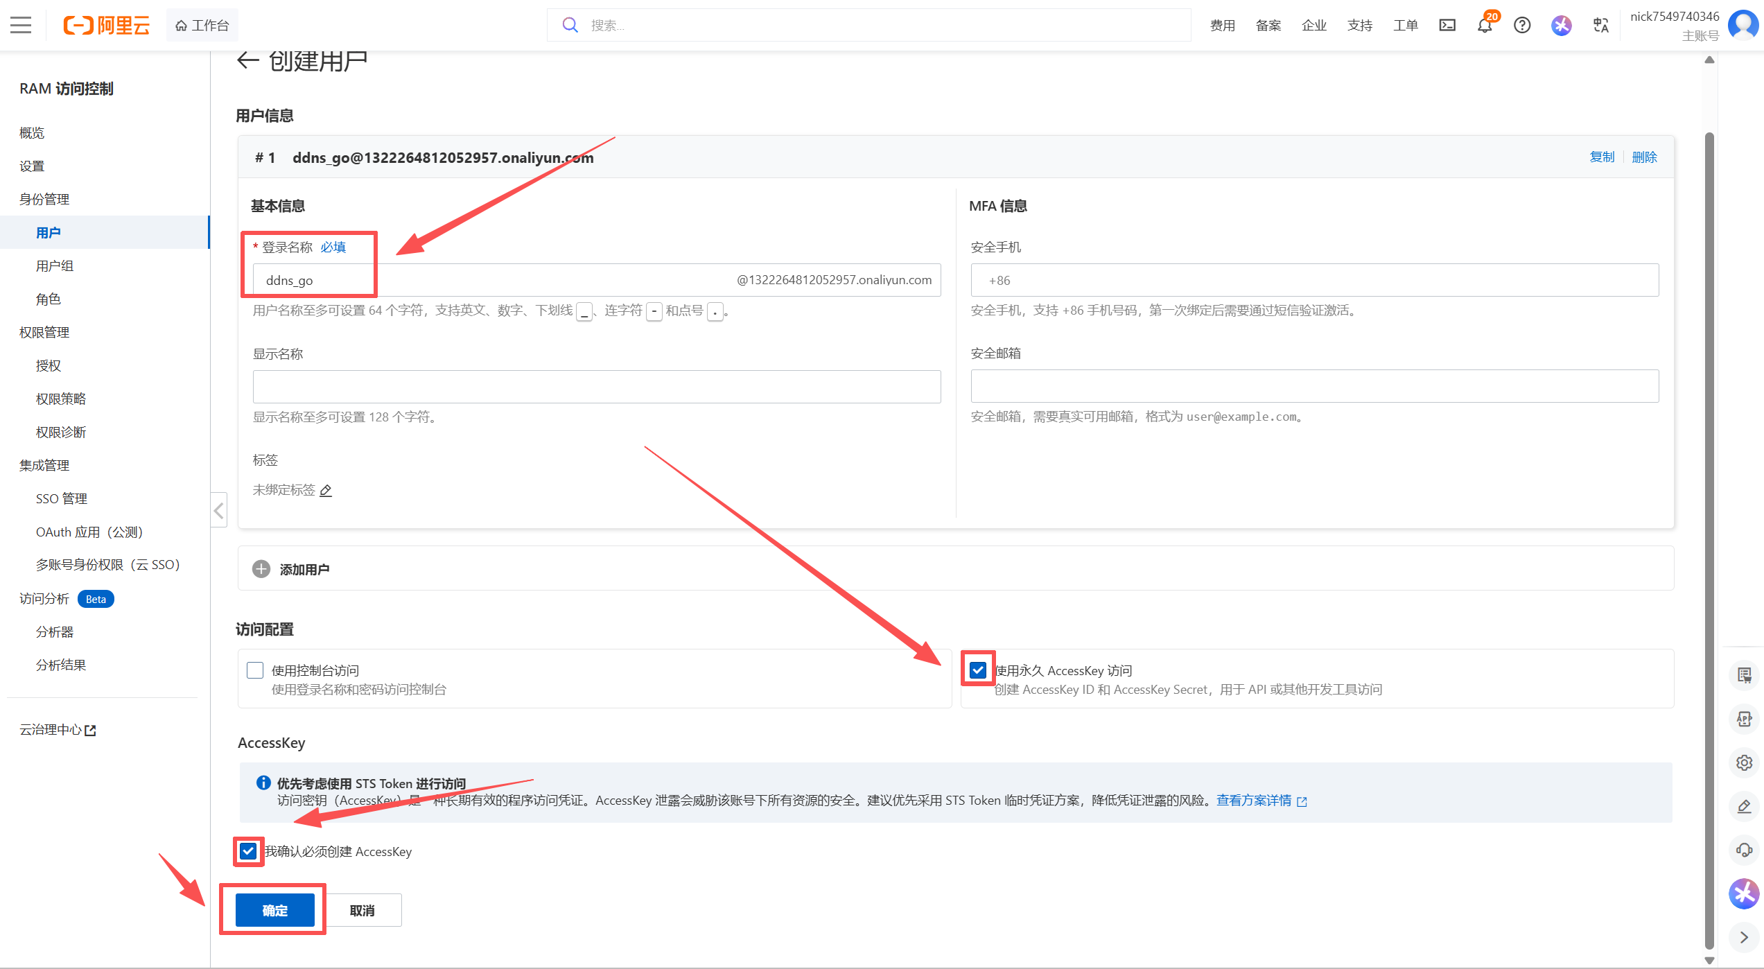The width and height of the screenshot is (1764, 969).
Task: Open 概览 in the sidebar
Action: pos(32,133)
